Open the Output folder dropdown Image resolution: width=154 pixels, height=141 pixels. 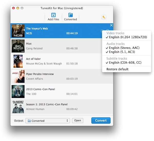pyautogui.click(x=48, y=121)
